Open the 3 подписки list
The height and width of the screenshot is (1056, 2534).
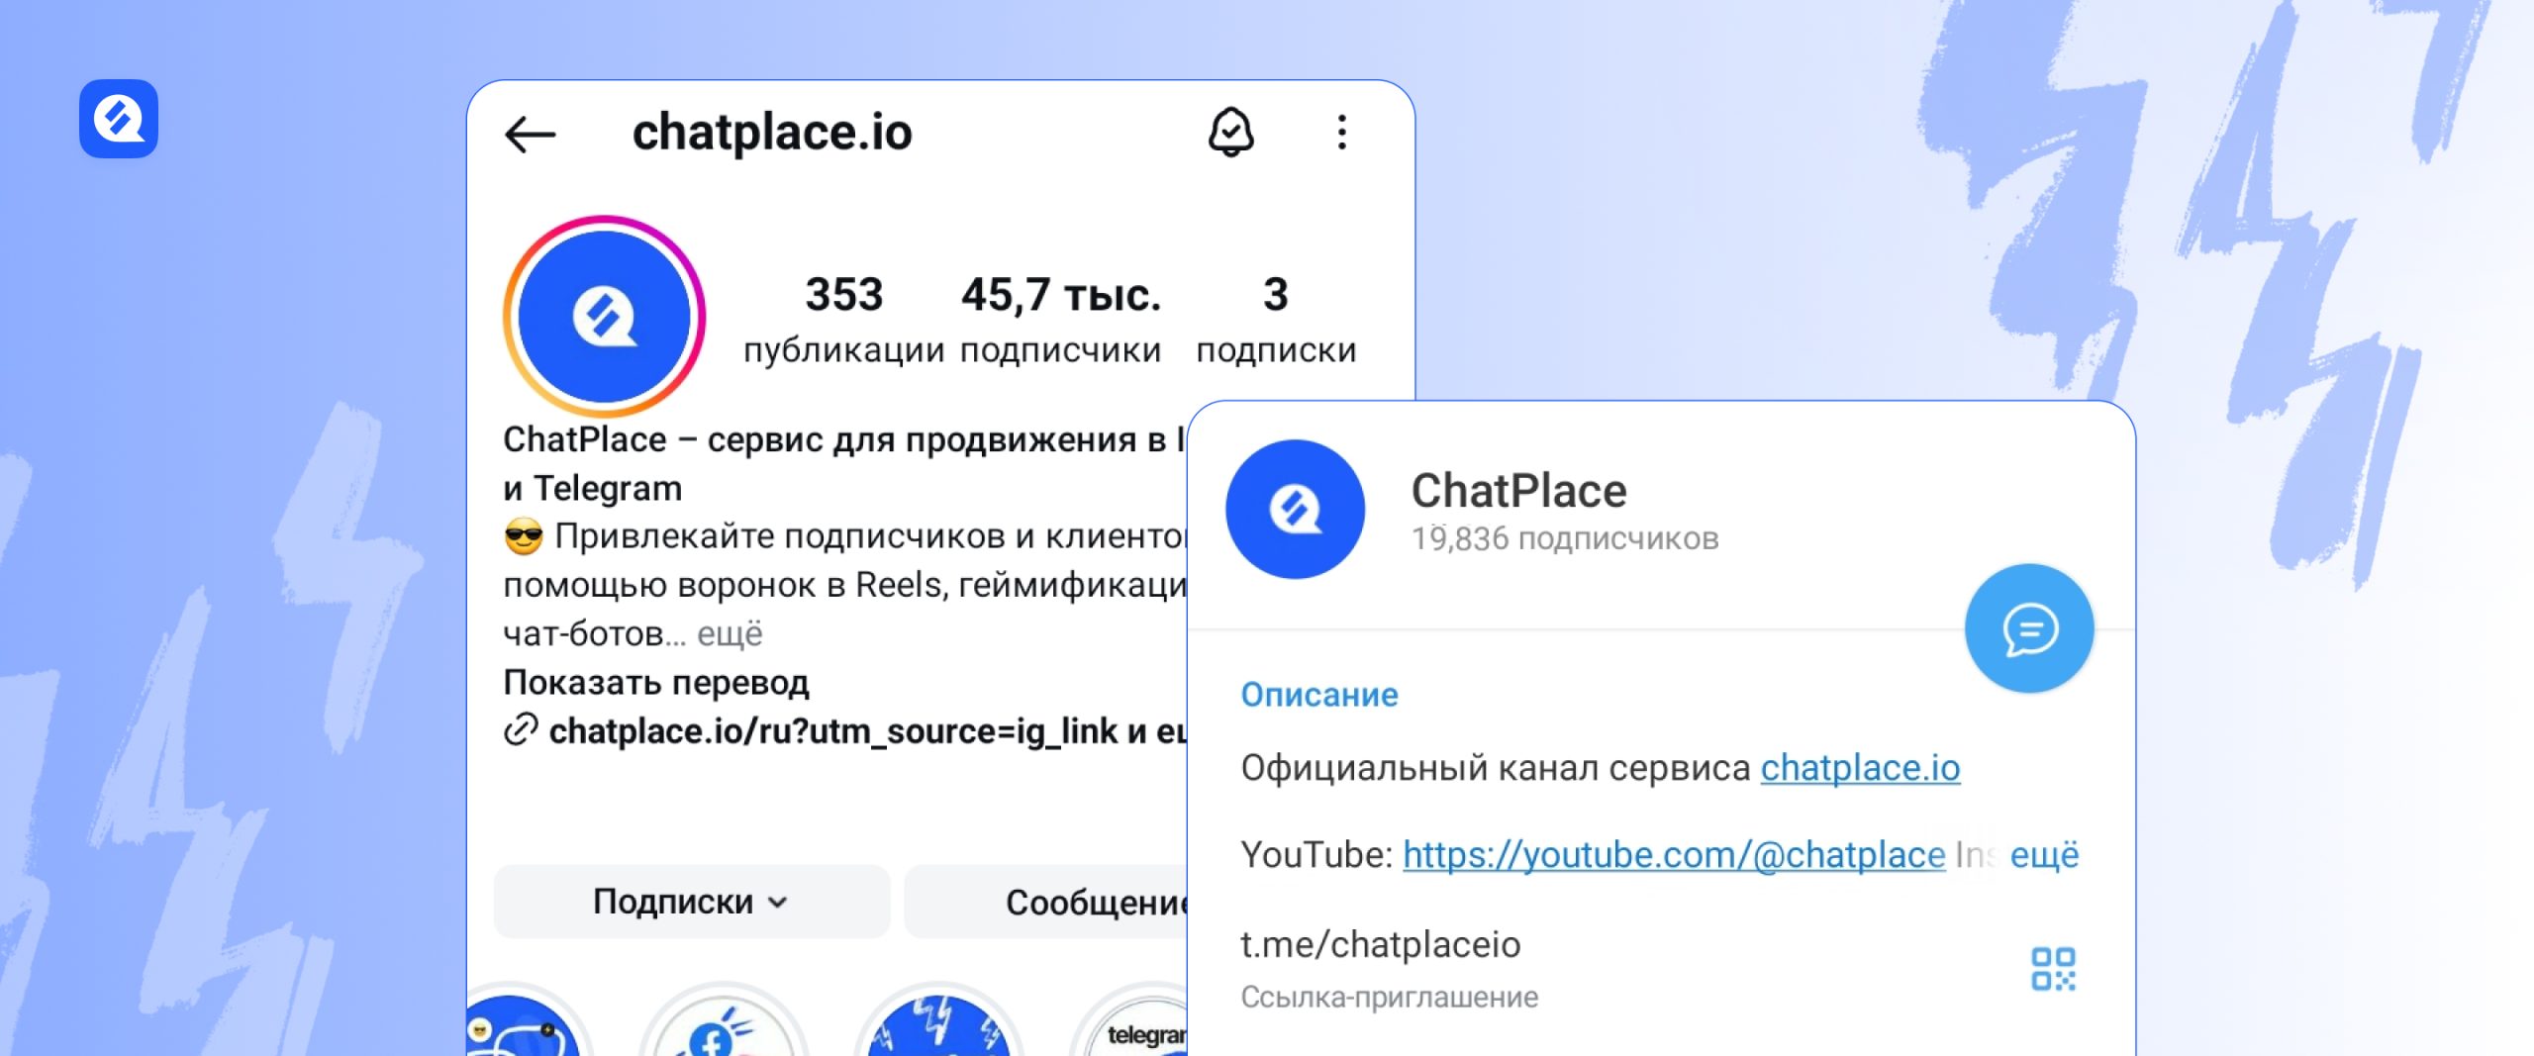click(1276, 320)
